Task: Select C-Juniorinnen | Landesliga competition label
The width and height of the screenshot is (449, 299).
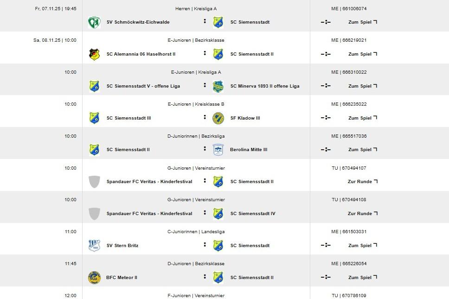Action: tap(196, 232)
